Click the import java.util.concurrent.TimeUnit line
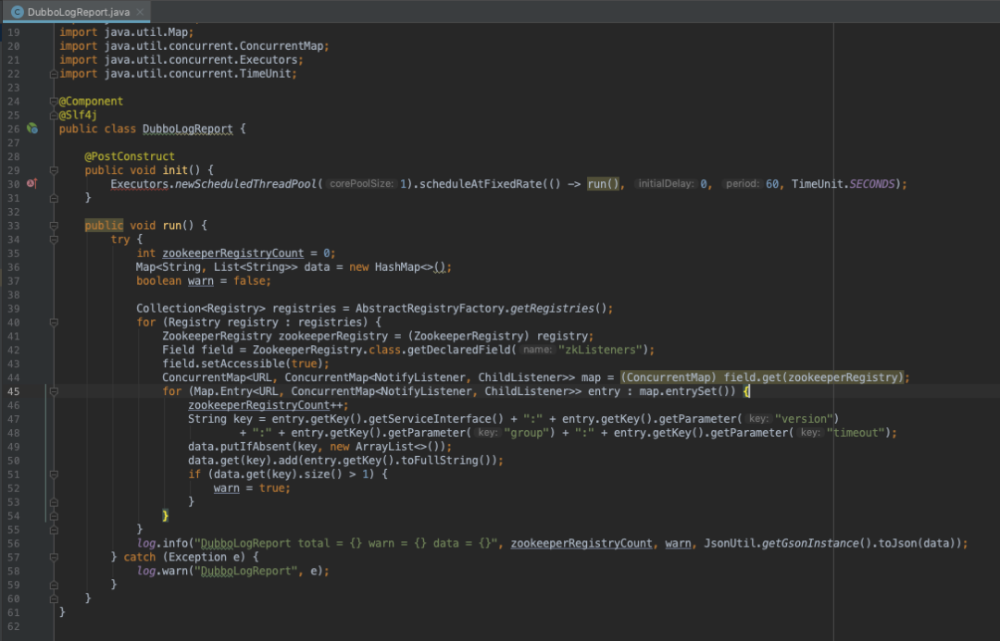The image size is (1000, 641). coord(178,74)
